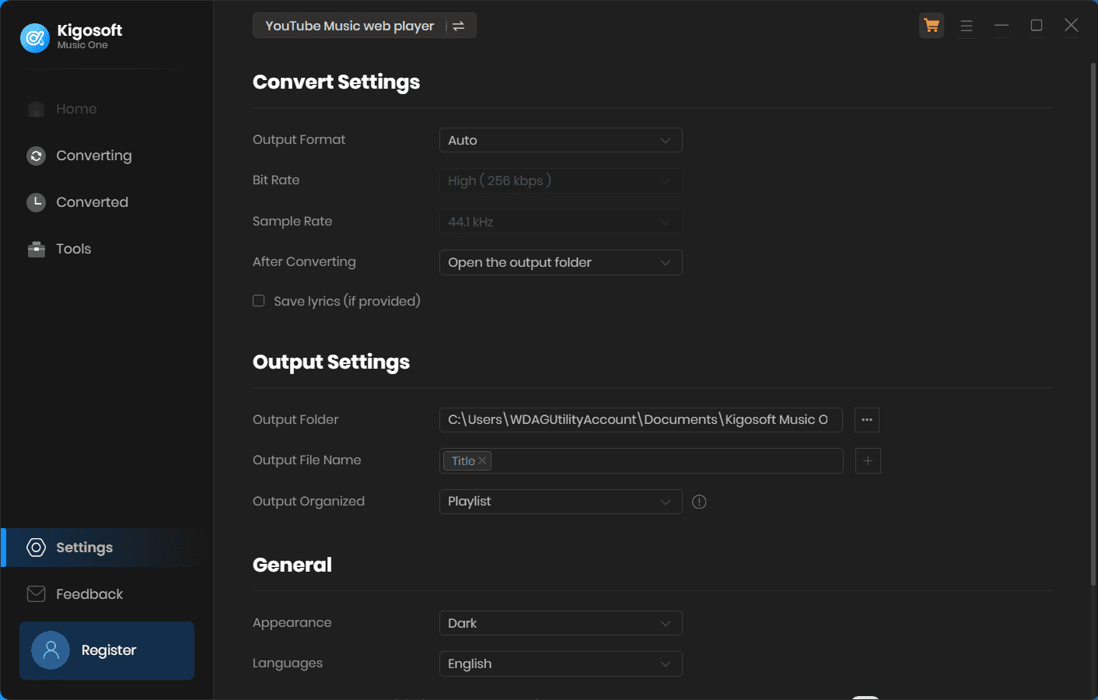Add file name tag with plus icon
This screenshot has height=700, width=1098.
coord(868,461)
